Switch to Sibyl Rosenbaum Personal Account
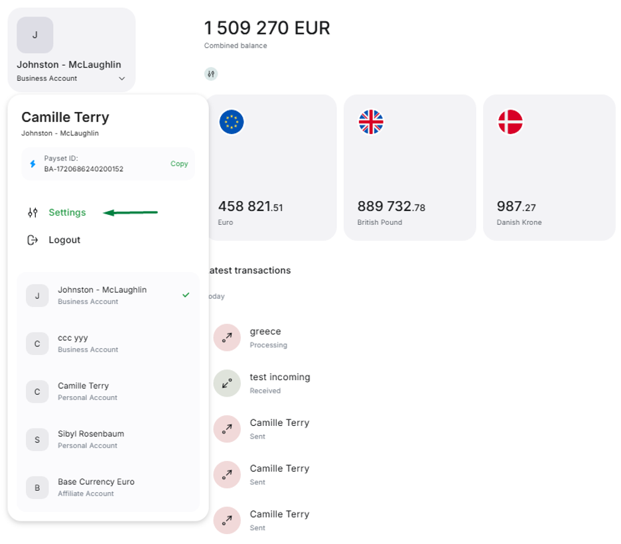The height and width of the screenshot is (544, 621). pos(90,439)
